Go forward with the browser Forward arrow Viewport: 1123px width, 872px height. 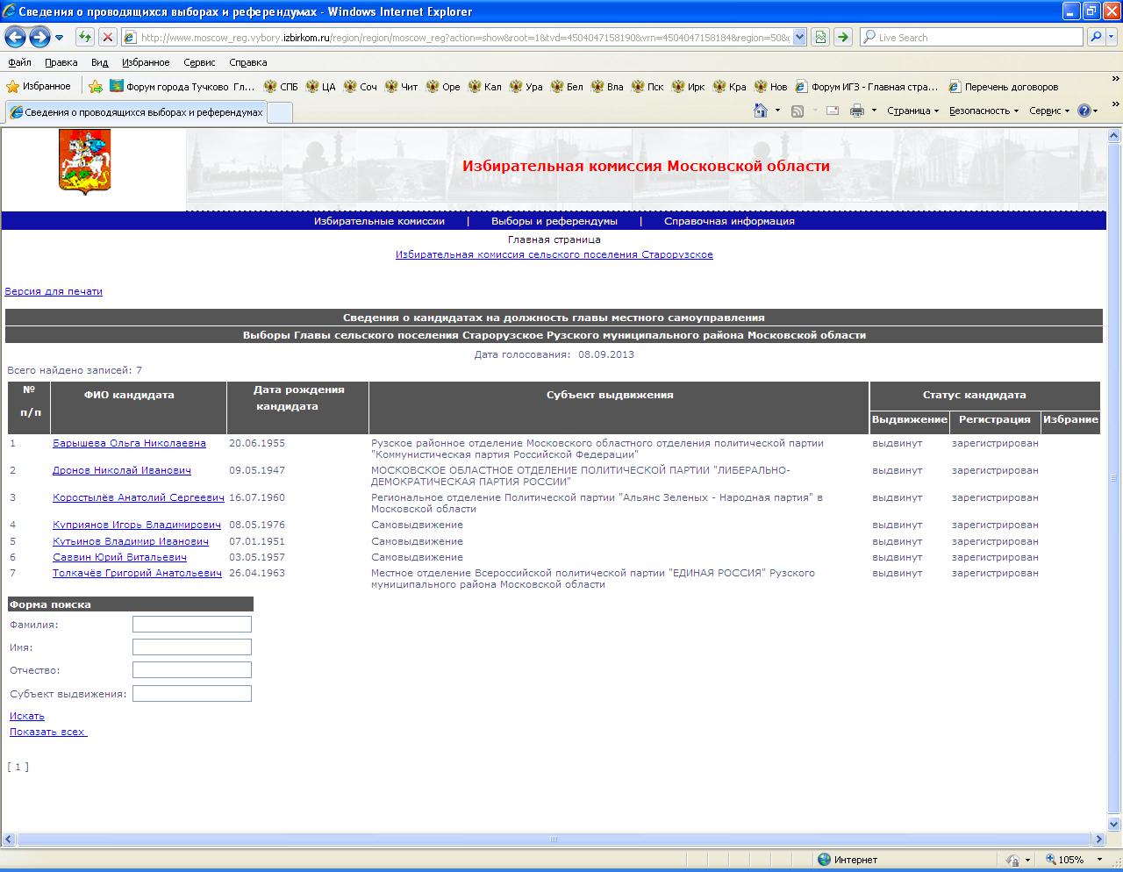(39, 37)
